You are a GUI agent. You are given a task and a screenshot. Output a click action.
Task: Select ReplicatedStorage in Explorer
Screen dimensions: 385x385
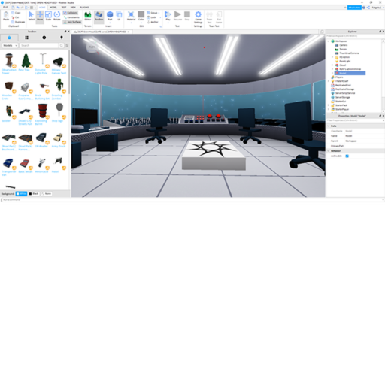point(344,89)
